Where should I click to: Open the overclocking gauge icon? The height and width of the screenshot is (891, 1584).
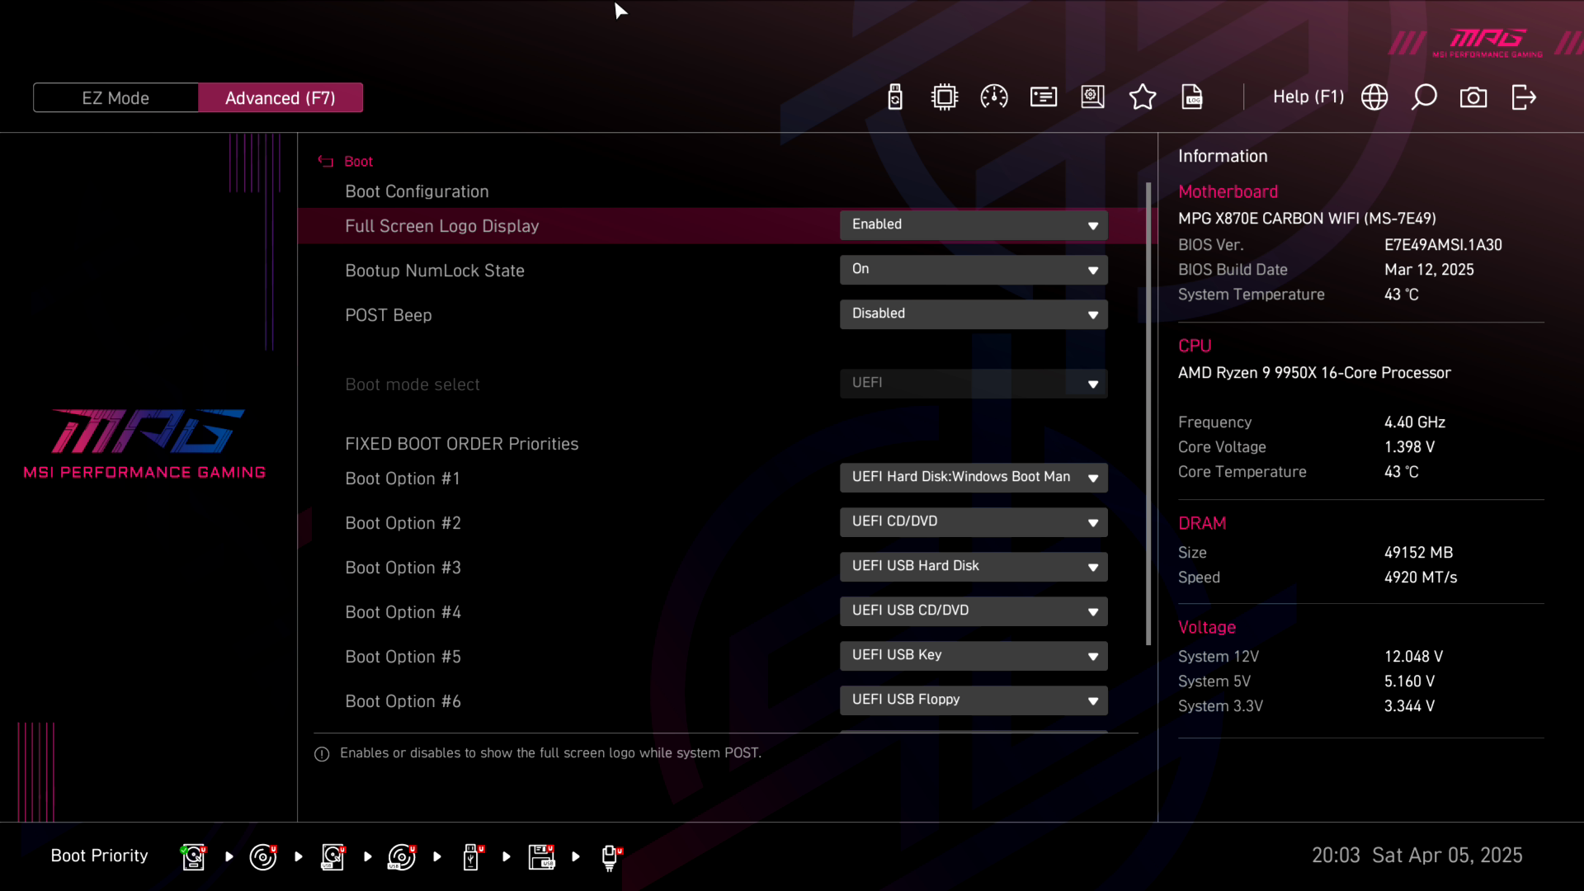coord(994,97)
